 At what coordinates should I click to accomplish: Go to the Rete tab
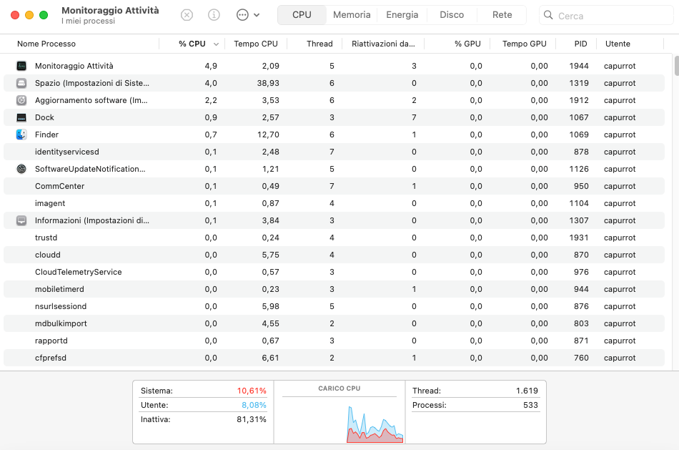point(502,15)
